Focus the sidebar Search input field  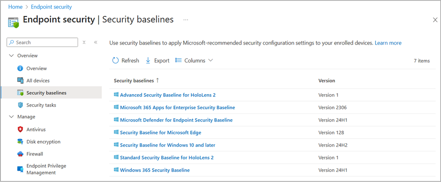point(42,42)
